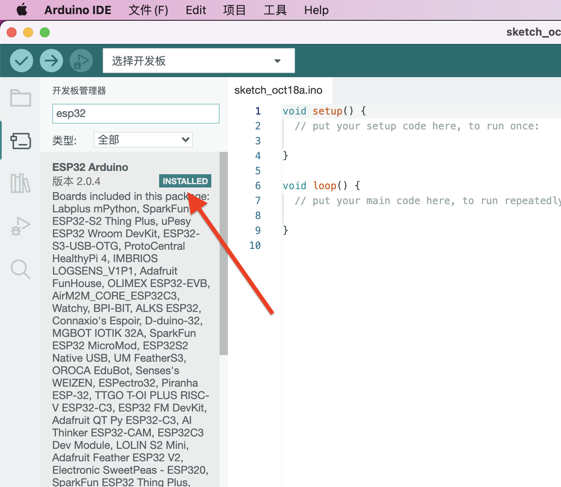Image resolution: width=561 pixels, height=487 pixels.
Task: Open the 工具 menu
Action: pyautogui.click(x=275, y=10)
